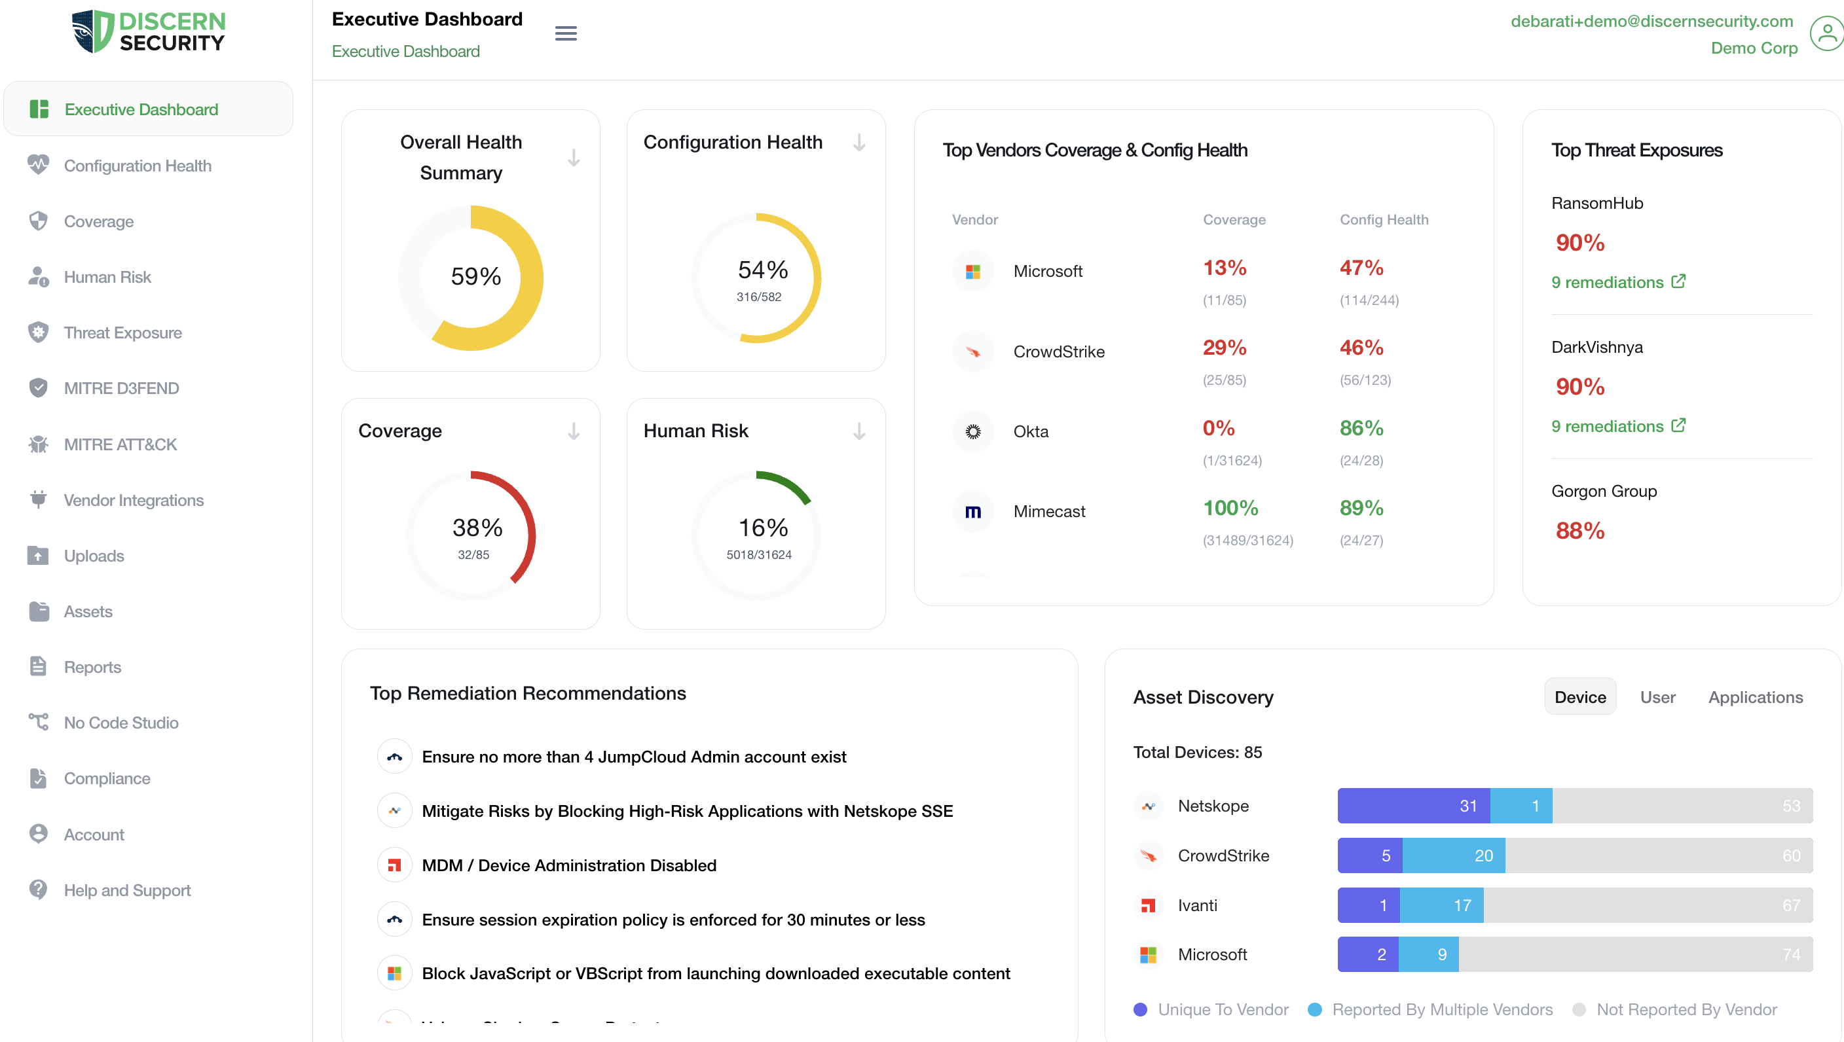Image resolution: width=1844 pixels, height=1042 pixels.
Task: Click the Gorgon Group 88% exposure
Action: tap(1580, 530)
